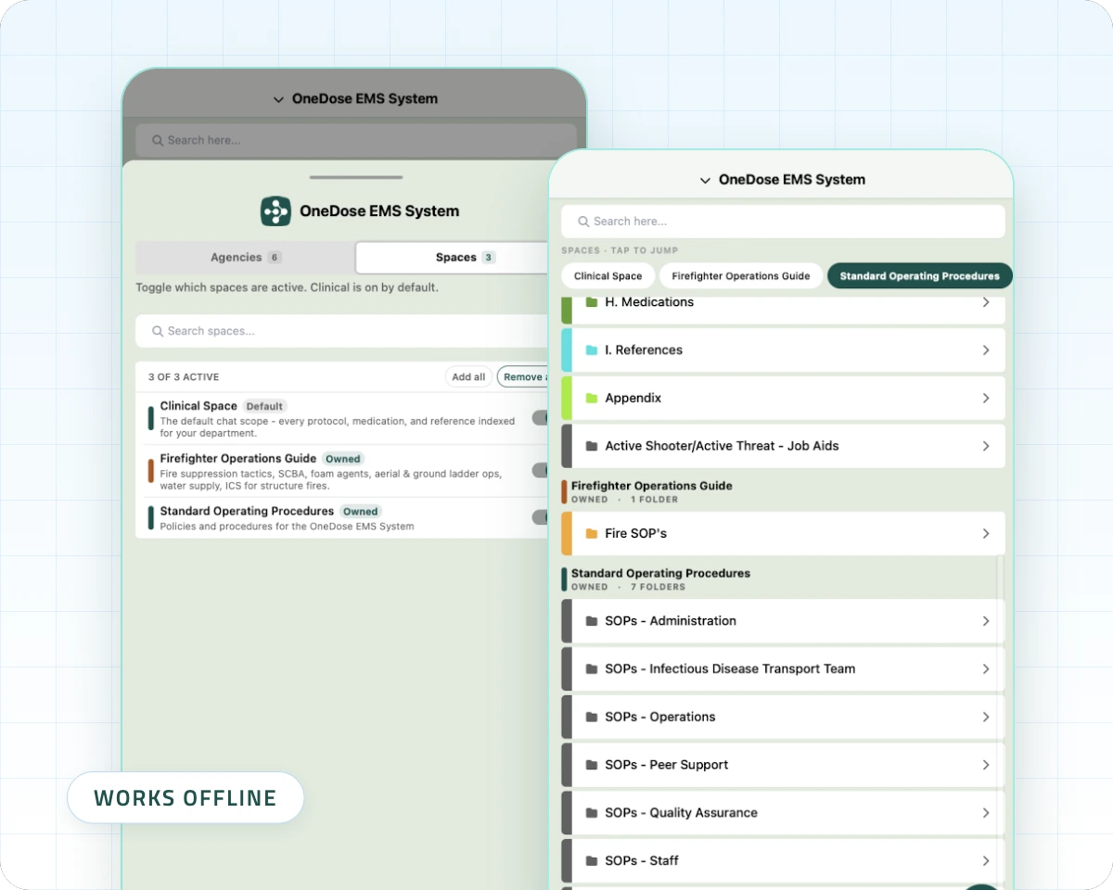
Task: Click magnifier icon in back panel top search bar
Action: pos(158,140)
